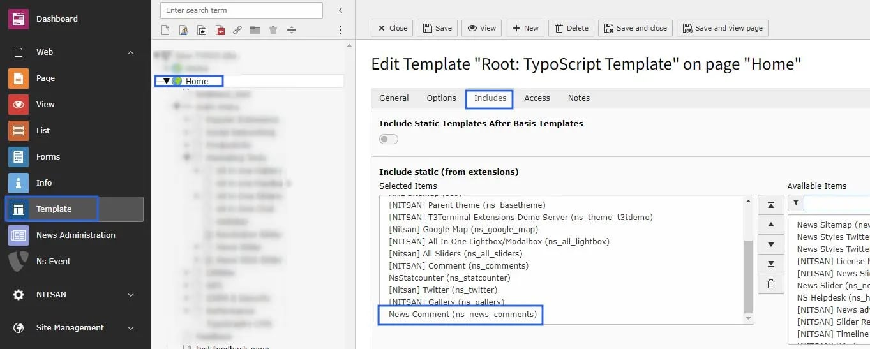Select [NITSAN] All In One Lightbox/Modalbox item
Screen dimensions: 870x349
499,242
